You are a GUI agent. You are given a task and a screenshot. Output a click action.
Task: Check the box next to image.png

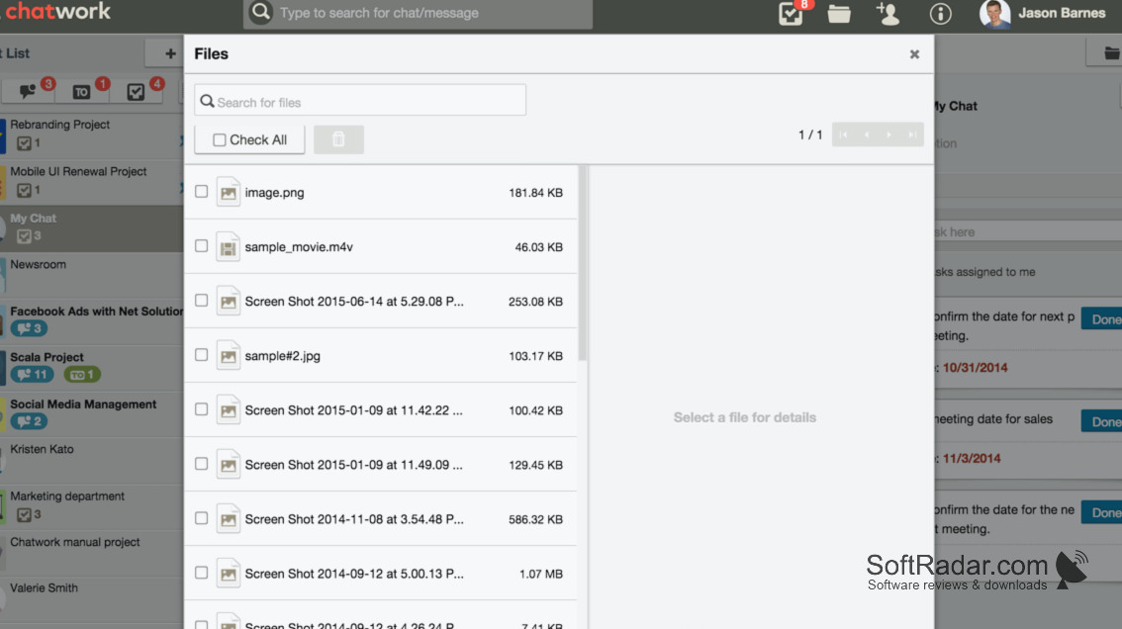(x=202, y=192)
